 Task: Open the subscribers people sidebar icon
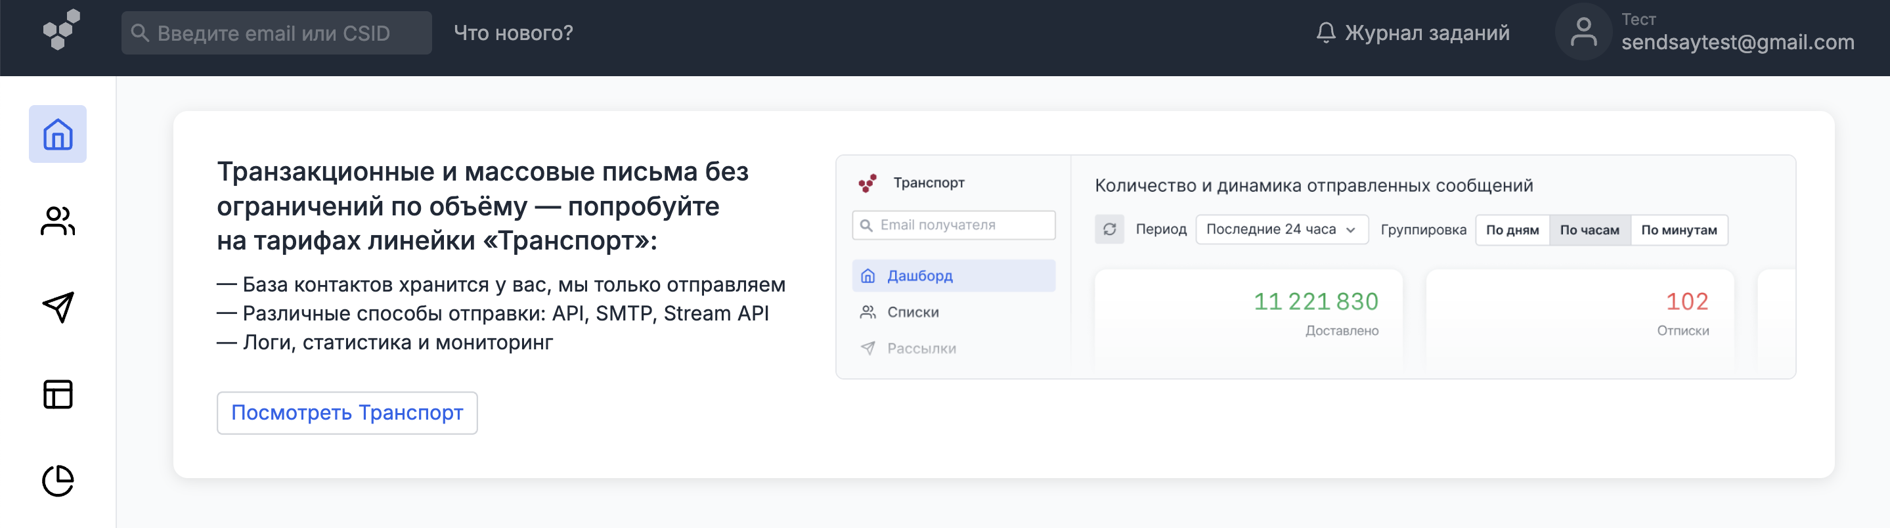click(x=57, y=221)
